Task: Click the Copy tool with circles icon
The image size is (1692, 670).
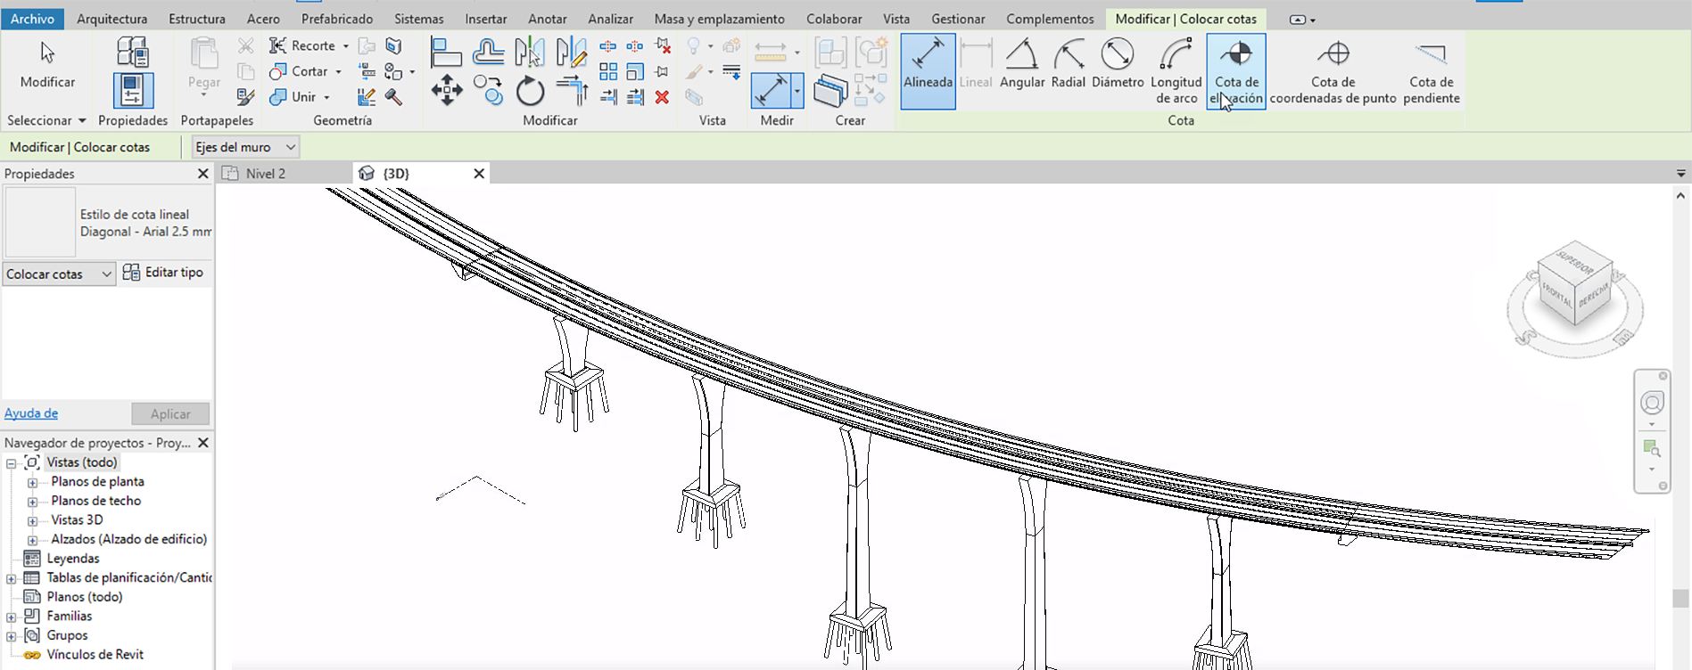Action: 488,90
